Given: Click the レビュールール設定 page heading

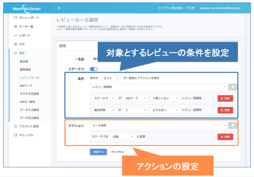Looking at the screenshot, I should click(x=77, y=20).
